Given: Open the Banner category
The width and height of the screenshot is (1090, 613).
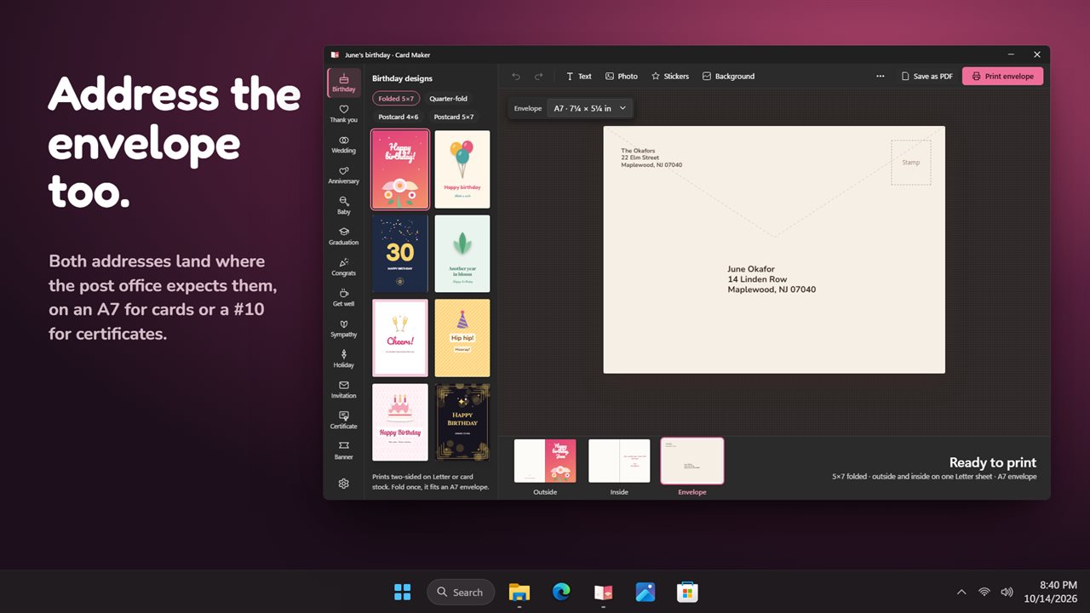Looking at the screenshot, I should (343, 450).
